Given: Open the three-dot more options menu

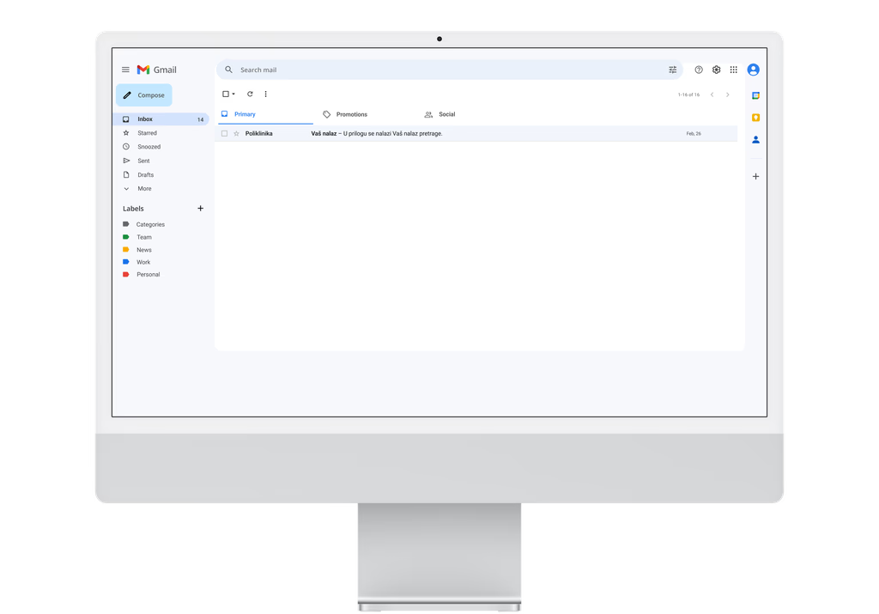Looking at the screenshot, I should coord(265,94).
